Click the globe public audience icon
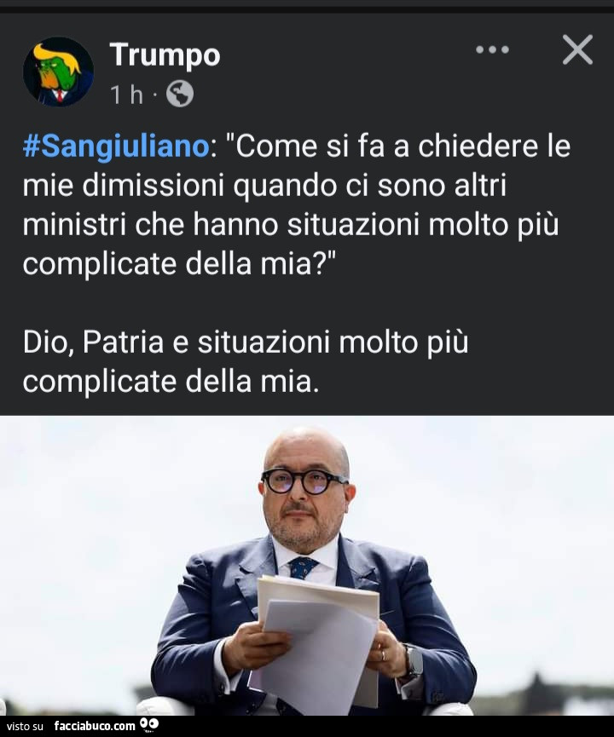The width and height of the screenshot is (614, 737). 180,94
